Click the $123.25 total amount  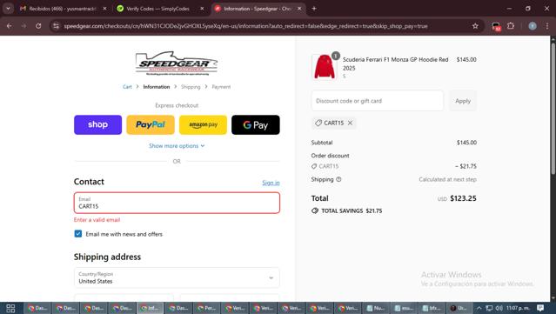pyautogui.click(x=463, y=198)
